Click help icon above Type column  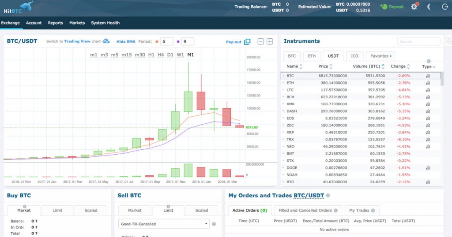(429, 61)
